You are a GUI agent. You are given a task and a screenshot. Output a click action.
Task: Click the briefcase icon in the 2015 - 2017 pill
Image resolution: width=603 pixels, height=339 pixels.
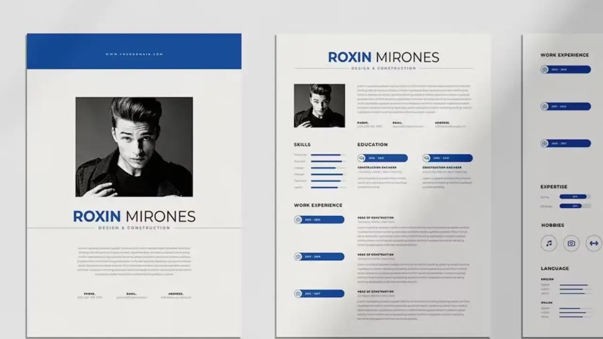tap(298, 294)
